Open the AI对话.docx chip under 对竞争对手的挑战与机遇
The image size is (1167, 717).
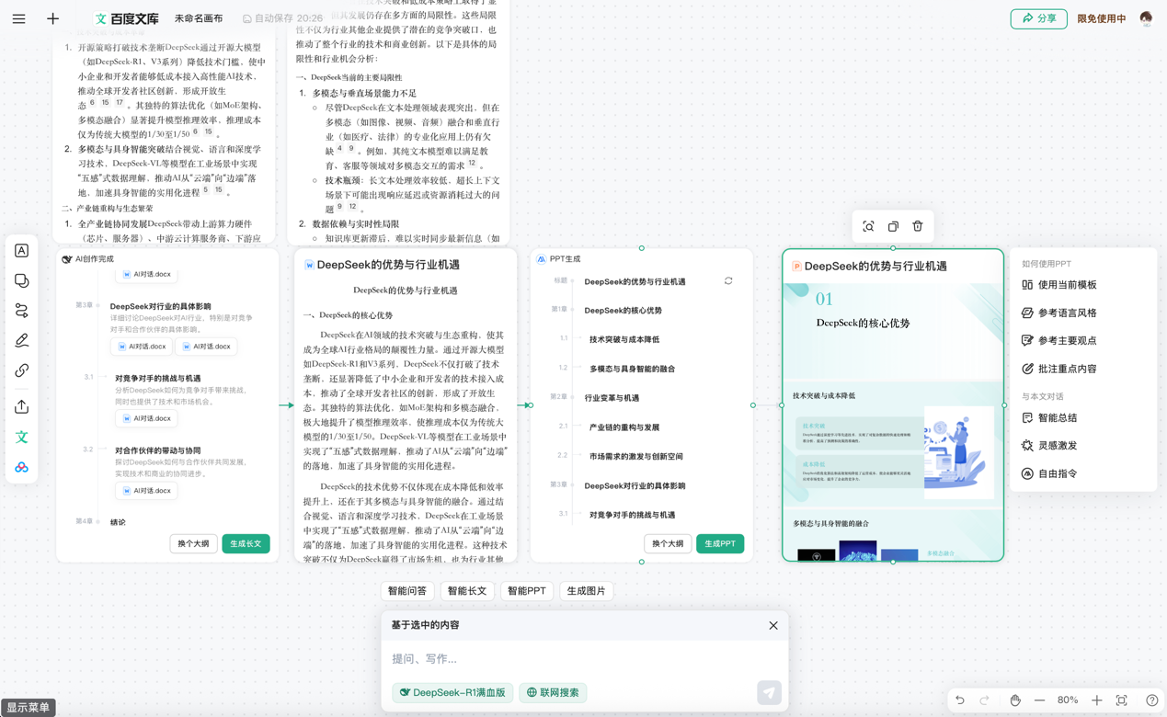[x=147, y=418]
